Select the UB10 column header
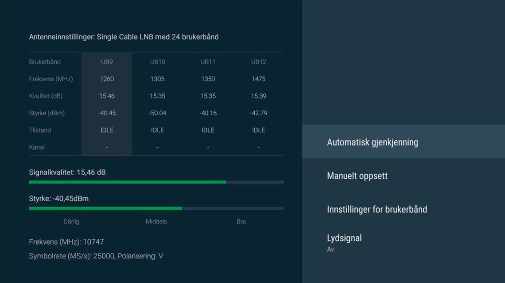 tap(157, 62)
